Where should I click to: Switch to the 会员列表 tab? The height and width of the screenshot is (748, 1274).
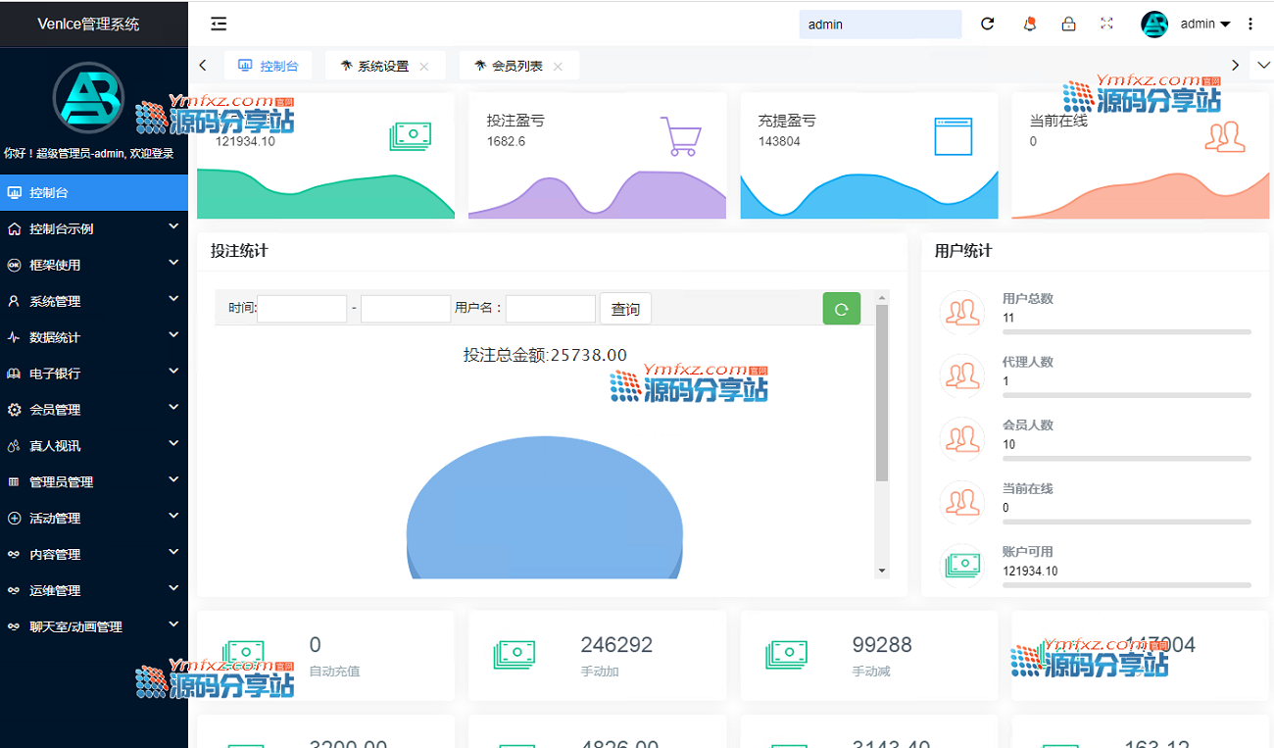tap(516, 66)
